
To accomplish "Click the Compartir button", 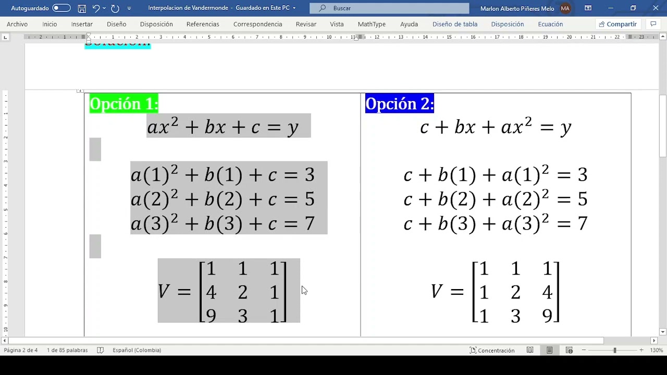I will pyautogui.click(x=618, y=24).
